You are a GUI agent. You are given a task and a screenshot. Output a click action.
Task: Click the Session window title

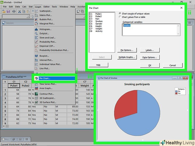coord(10,23)
